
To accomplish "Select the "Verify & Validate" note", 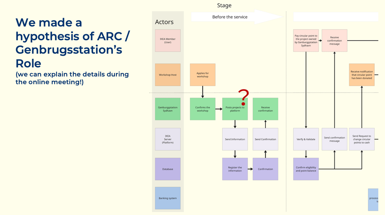I will [306, 139].
